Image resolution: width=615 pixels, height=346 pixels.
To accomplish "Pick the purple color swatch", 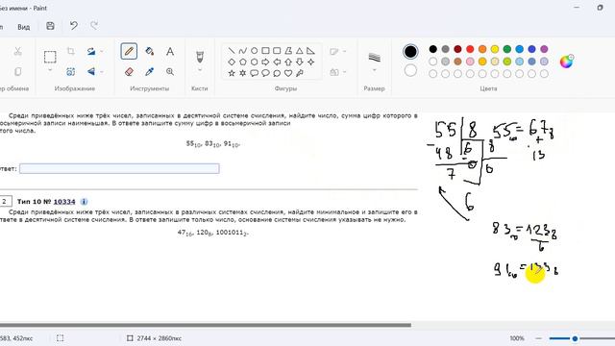I will 544,49.
